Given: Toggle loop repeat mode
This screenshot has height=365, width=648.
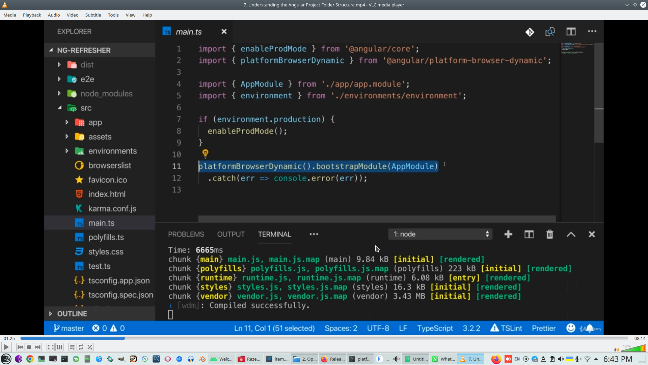Looking at the screenshot, I should click(x=81, y=347).
